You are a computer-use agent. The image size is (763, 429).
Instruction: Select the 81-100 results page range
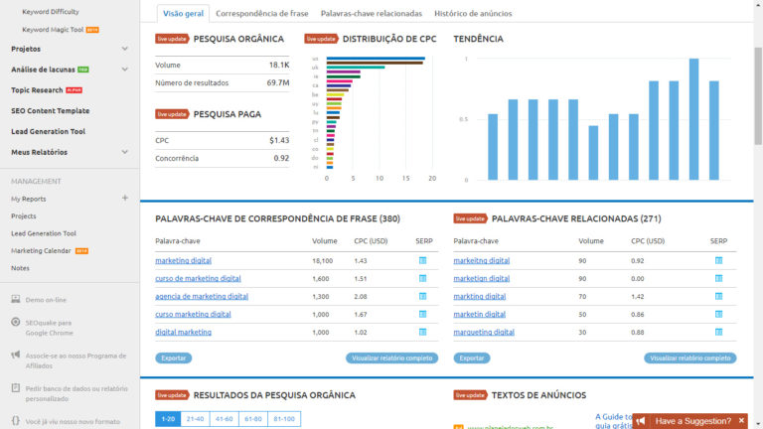284,419
